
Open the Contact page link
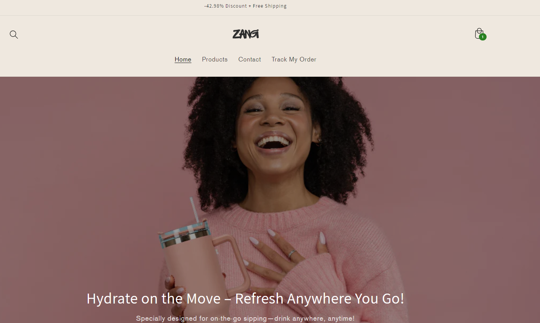(x=250, y=59)
